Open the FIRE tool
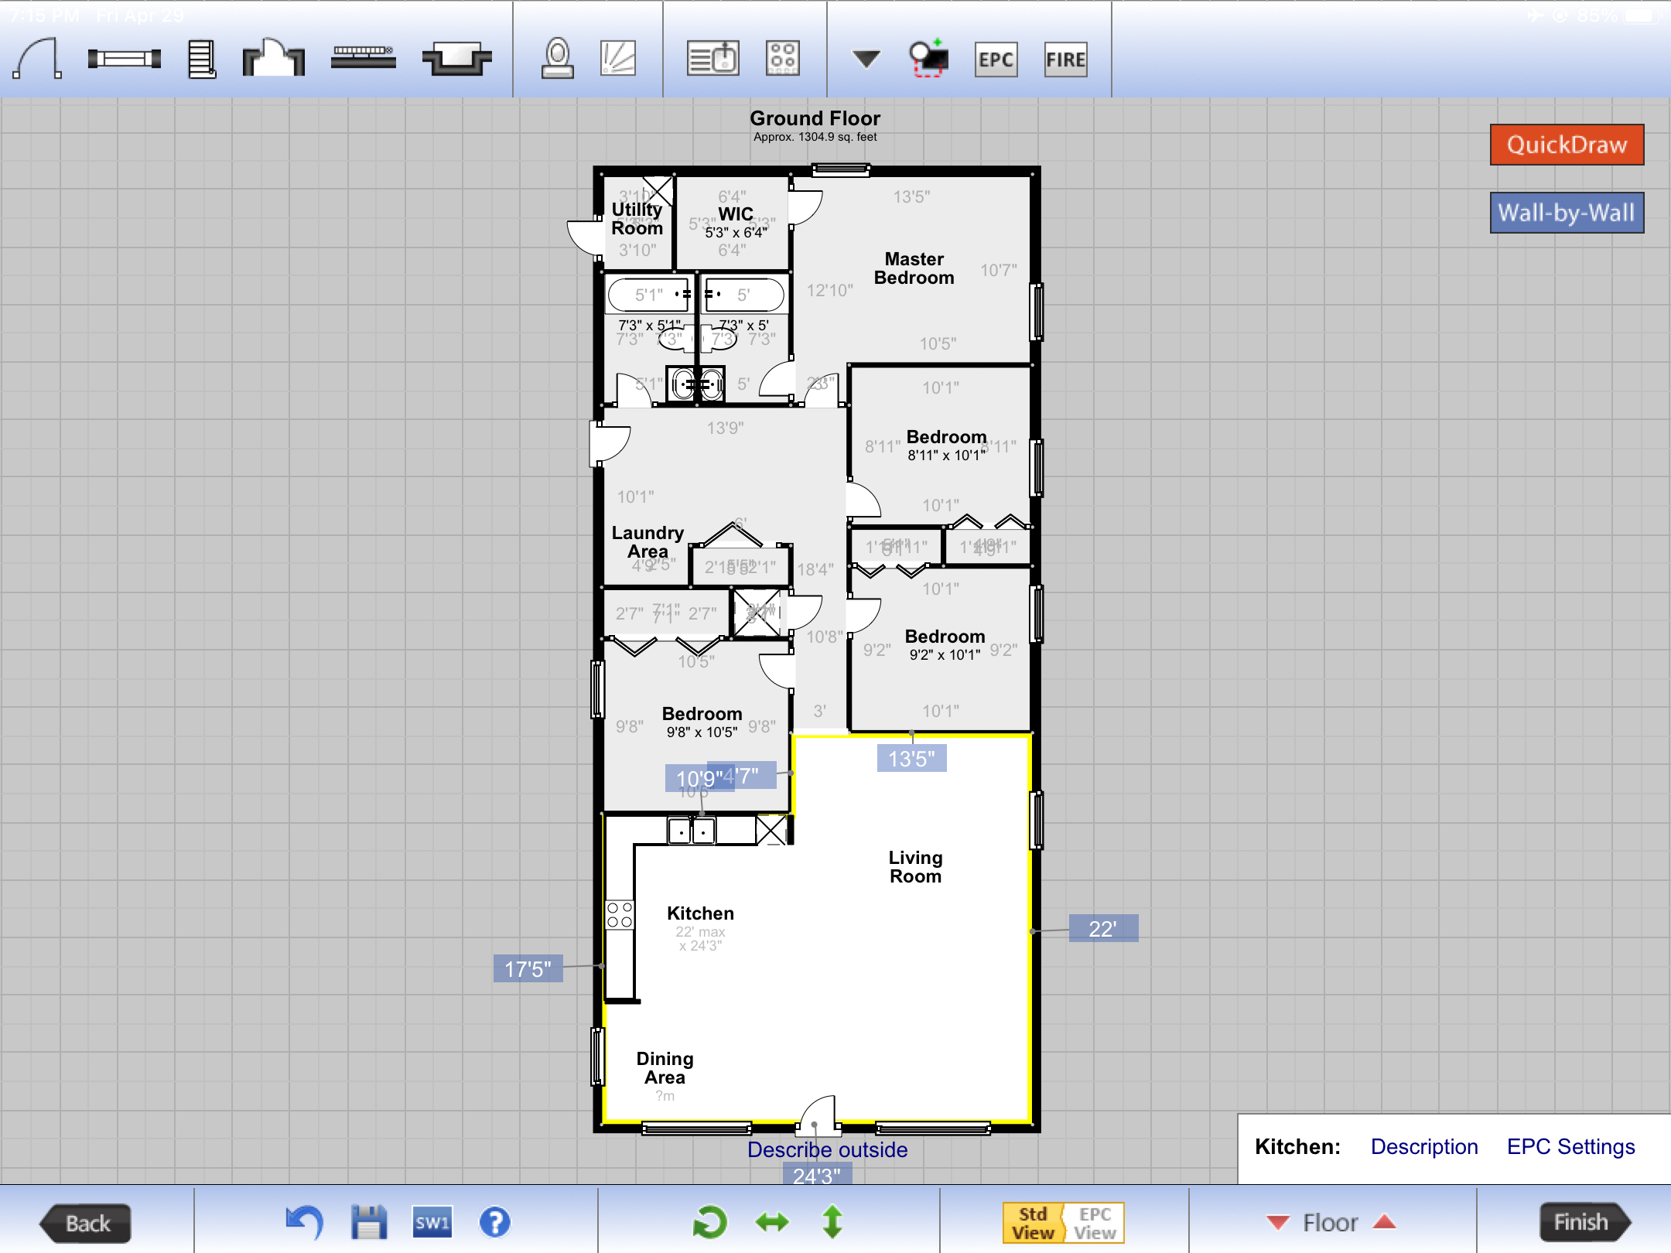The height and width of the screenshot is (1253, 1671). click(1065, 60)
